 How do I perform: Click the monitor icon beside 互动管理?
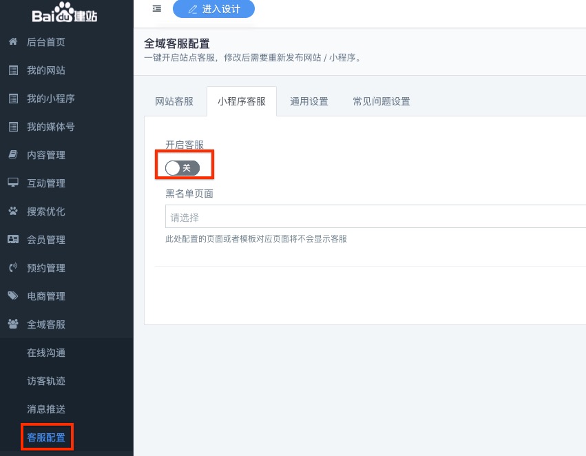[x=12, y=183]
